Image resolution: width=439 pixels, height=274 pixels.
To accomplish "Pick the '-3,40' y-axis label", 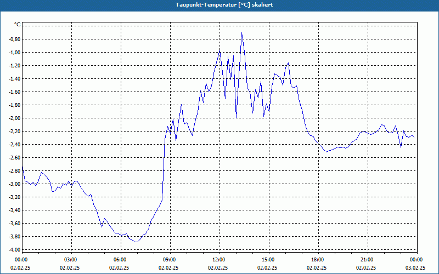I will (15, 210).
